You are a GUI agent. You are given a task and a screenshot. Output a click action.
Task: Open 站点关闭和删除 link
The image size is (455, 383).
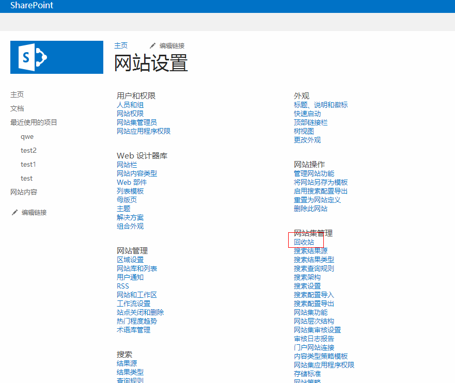click(x=140, y=312)
